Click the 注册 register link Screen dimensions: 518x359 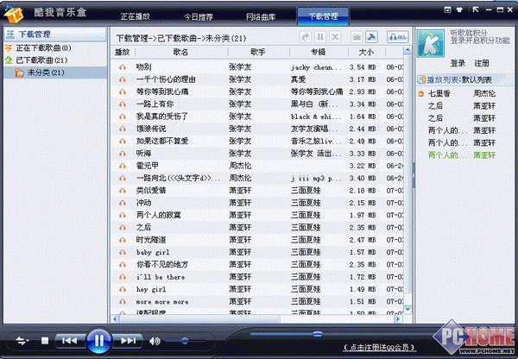[481, 63]
